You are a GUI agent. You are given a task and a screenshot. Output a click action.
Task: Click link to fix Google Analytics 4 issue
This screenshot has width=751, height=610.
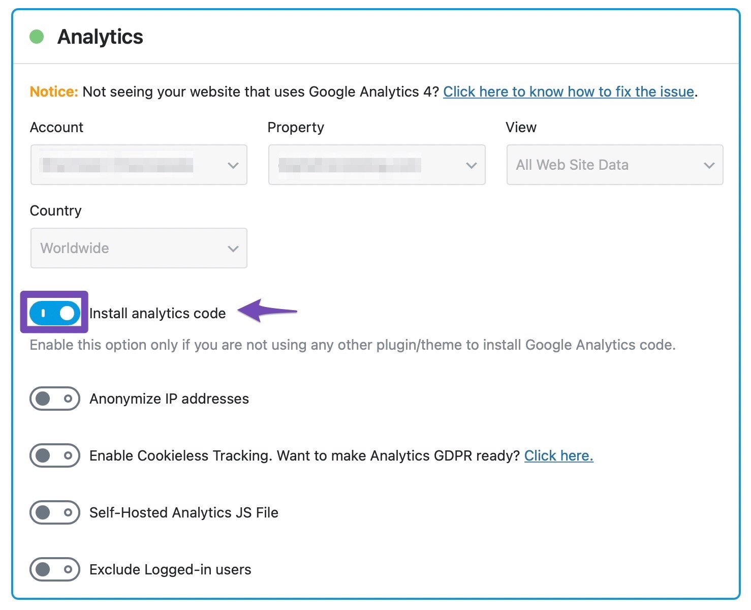tap(569, 91)
